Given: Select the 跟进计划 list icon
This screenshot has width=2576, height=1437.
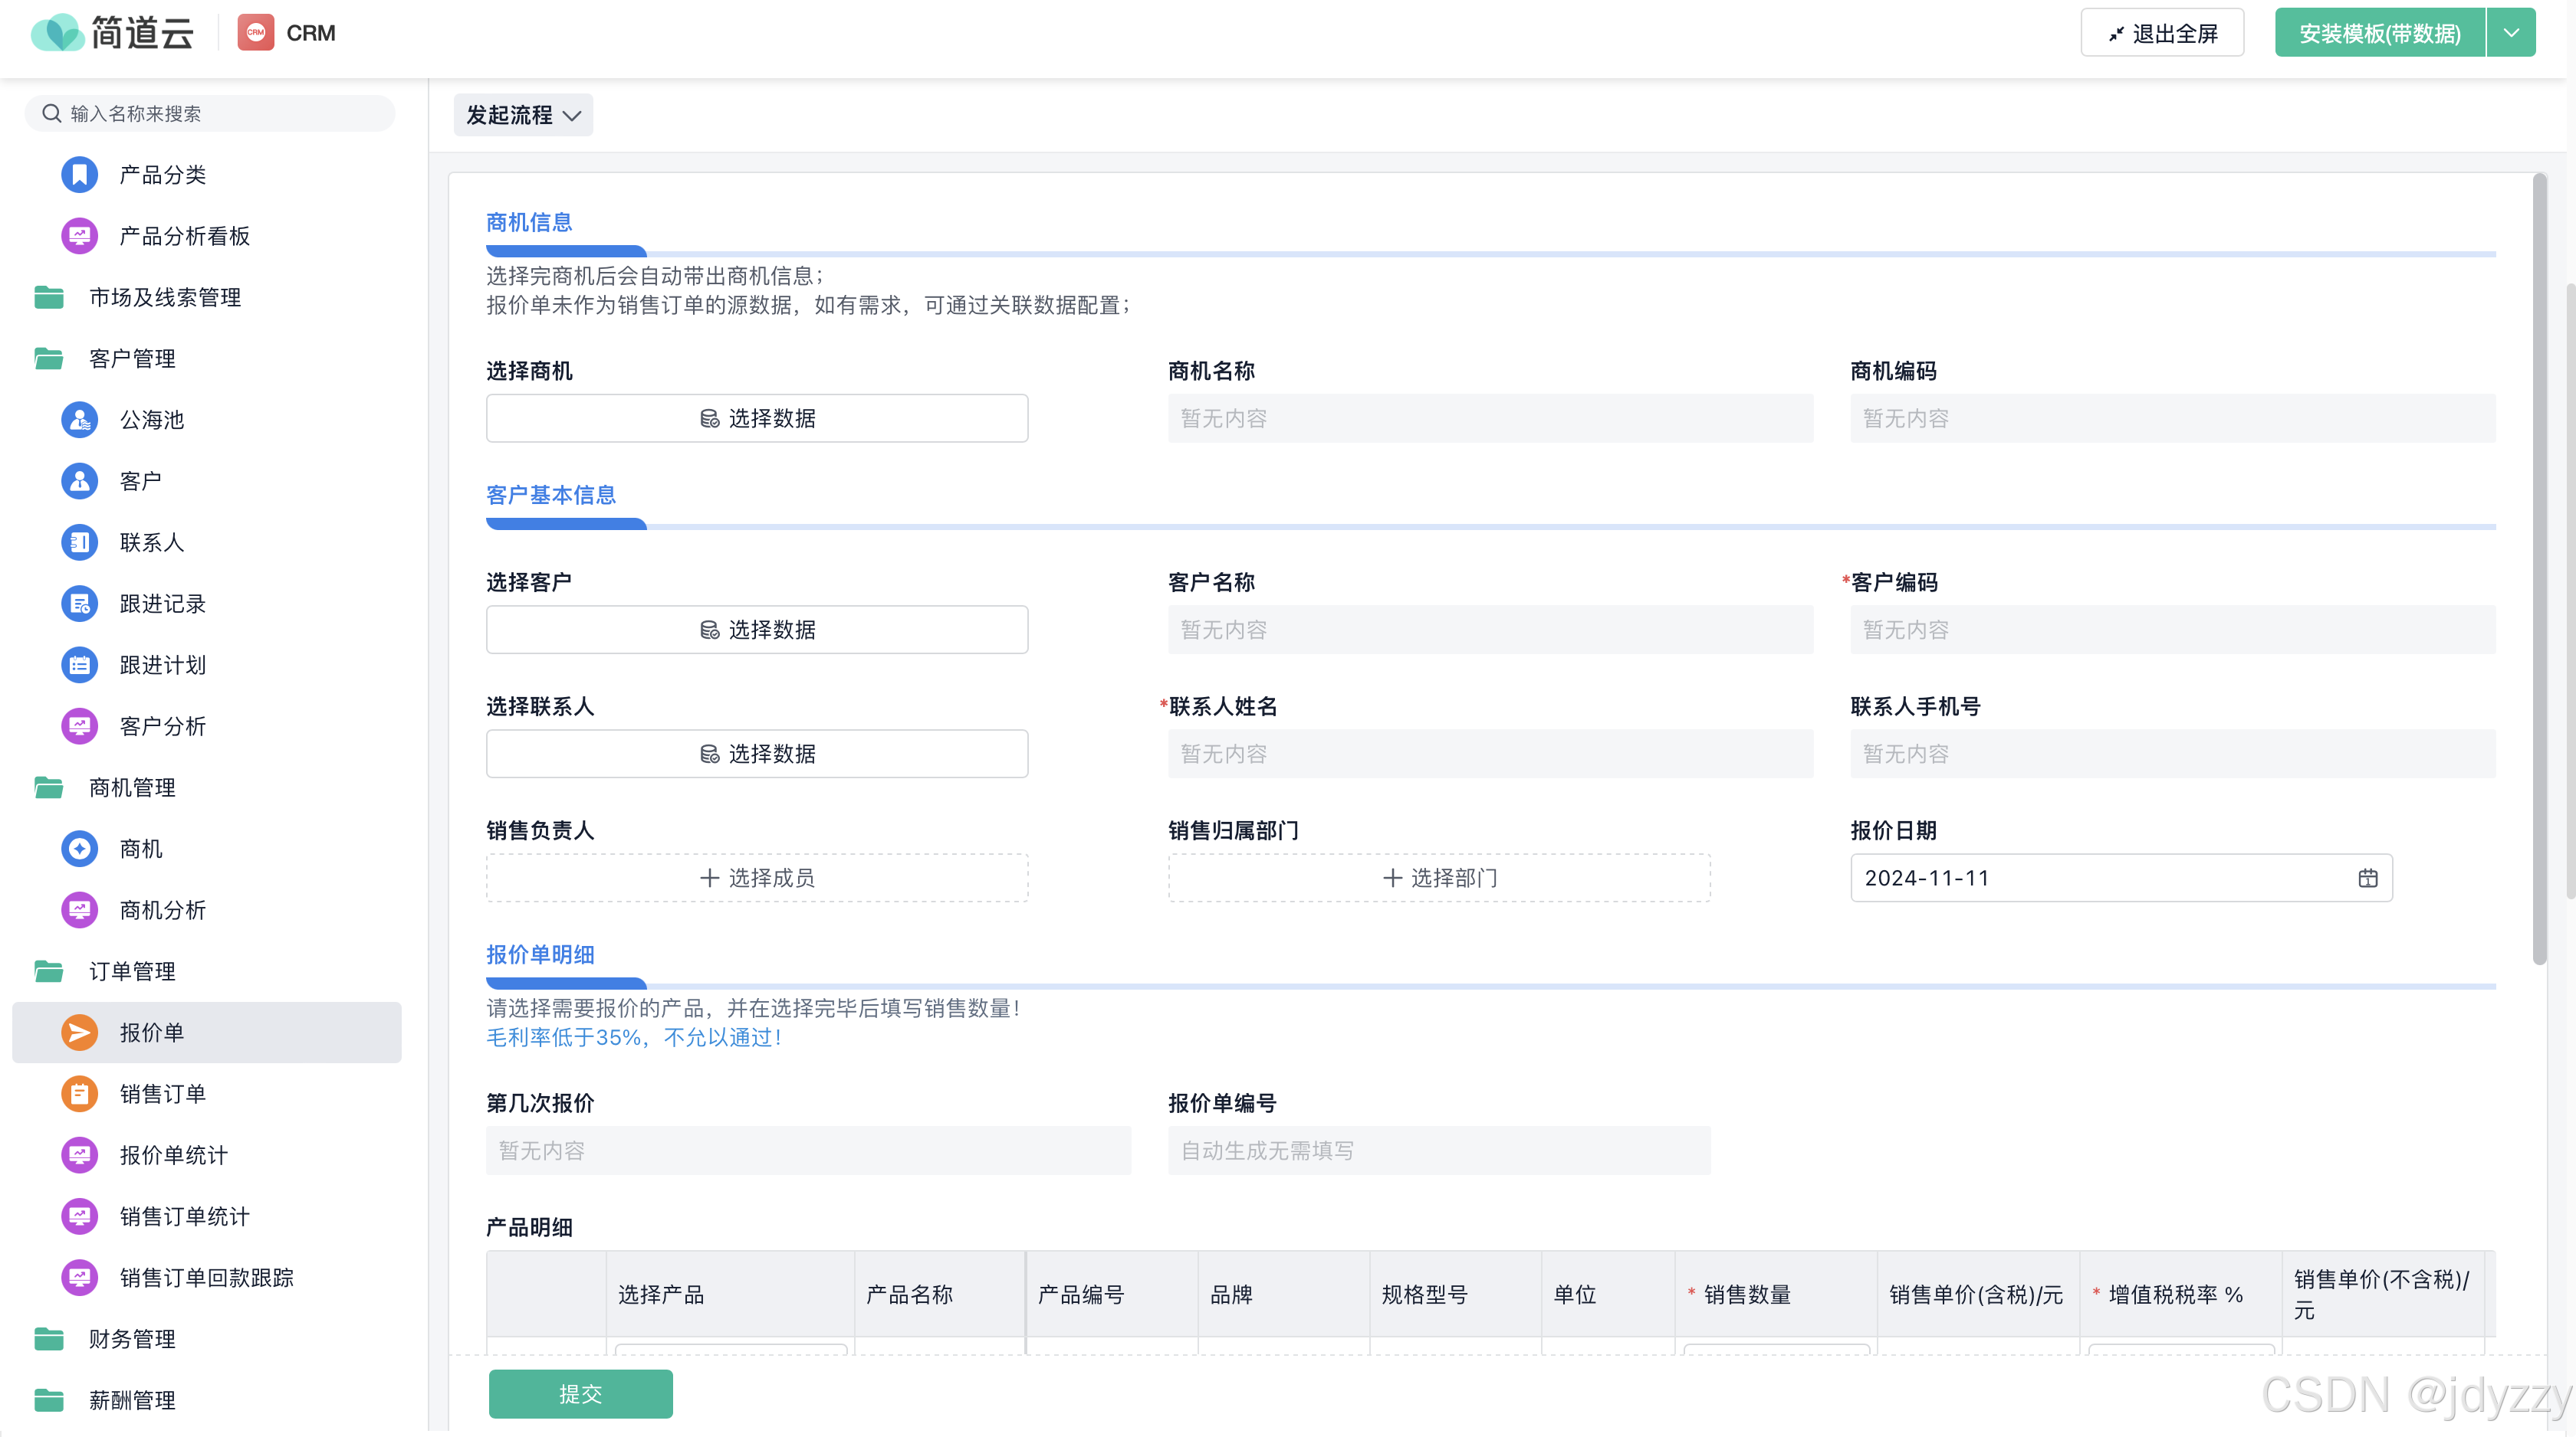Looking at the screenshot, I should coord(79,665).
